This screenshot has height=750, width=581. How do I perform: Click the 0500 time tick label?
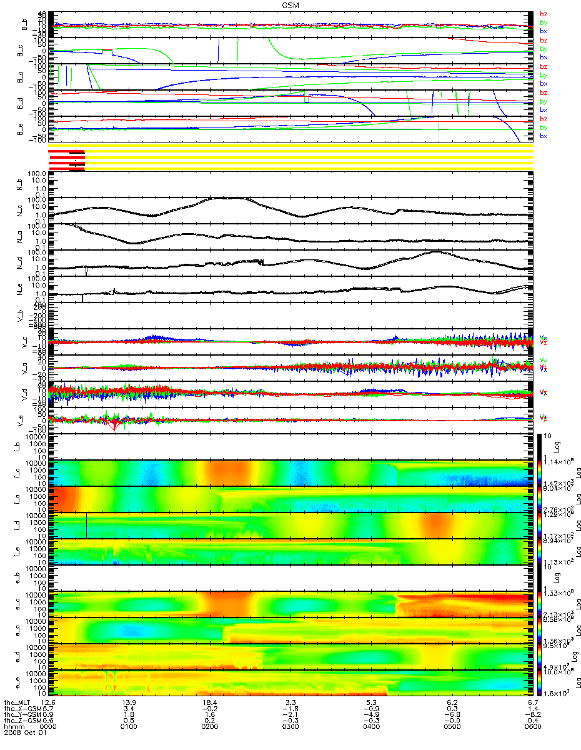click(x=452, y=727)
